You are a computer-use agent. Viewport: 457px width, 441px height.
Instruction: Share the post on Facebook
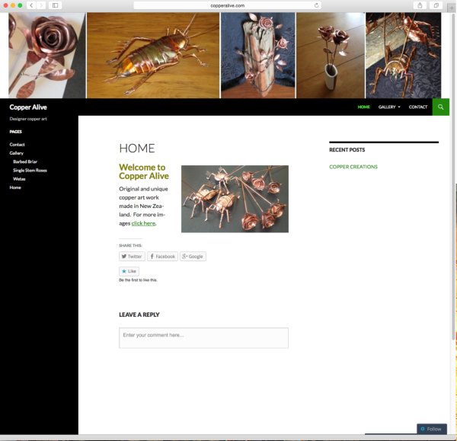[162, 257]
